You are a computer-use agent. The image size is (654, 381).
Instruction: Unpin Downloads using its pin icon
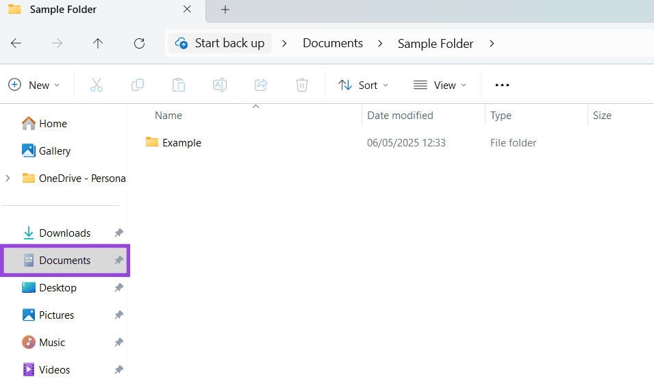(x=118, y=233)
